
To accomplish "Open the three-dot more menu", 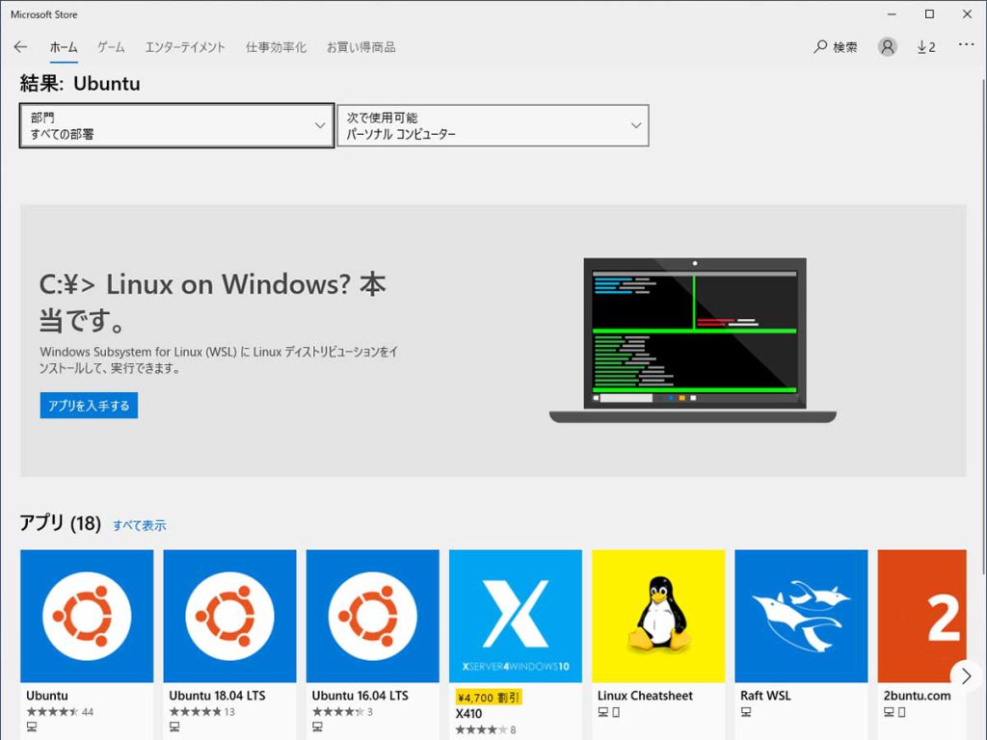I will [x=966, y=44].
